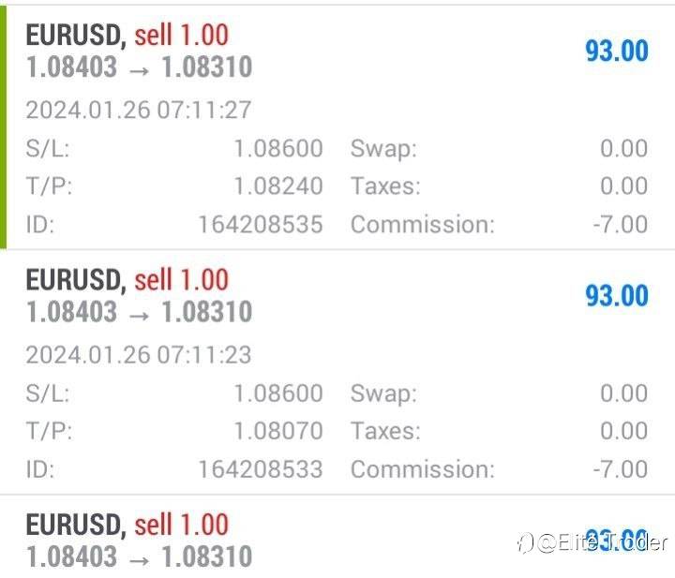
Task: Open the second EURUSD sell 1.00 title
Action: [x=127, y=279]
